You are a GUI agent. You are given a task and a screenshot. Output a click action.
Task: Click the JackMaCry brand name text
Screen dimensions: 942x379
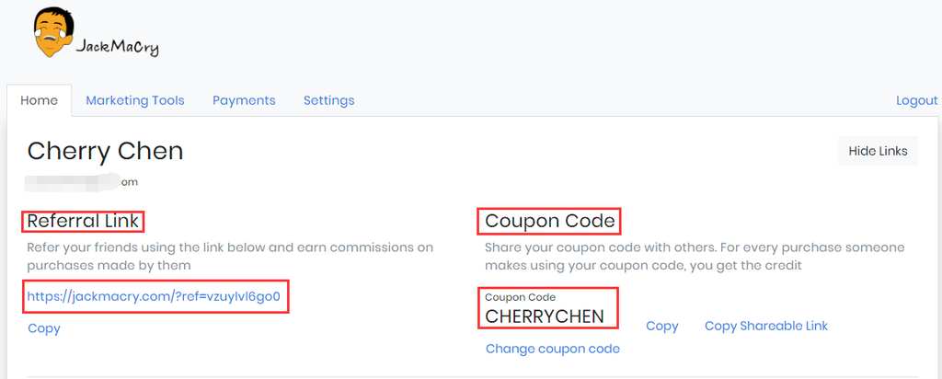[x=117, y=46]
